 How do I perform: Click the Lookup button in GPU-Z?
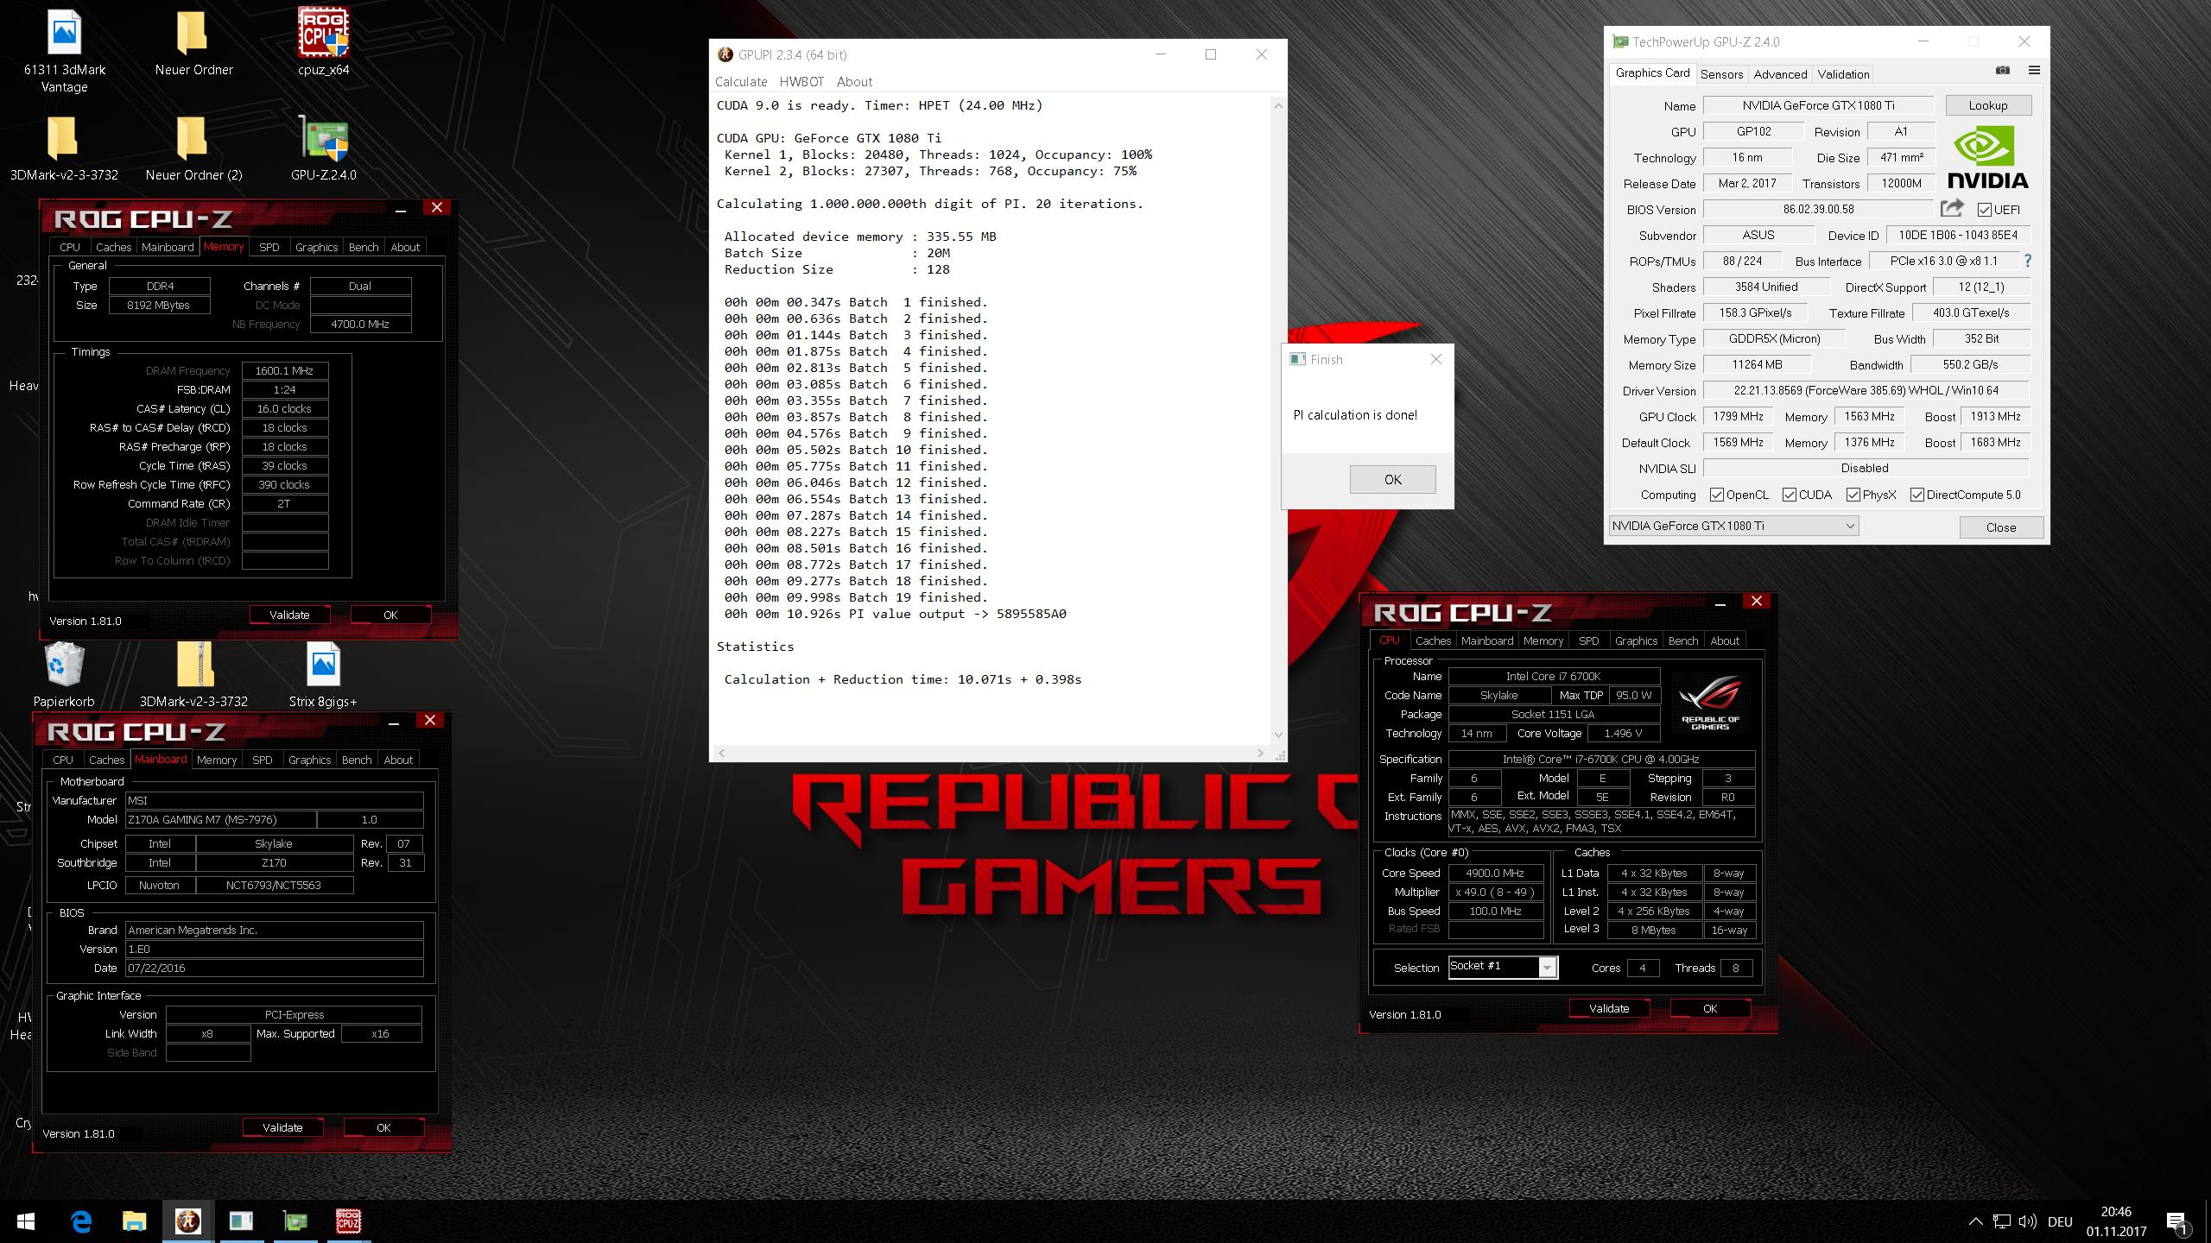tap(1988, 105)
